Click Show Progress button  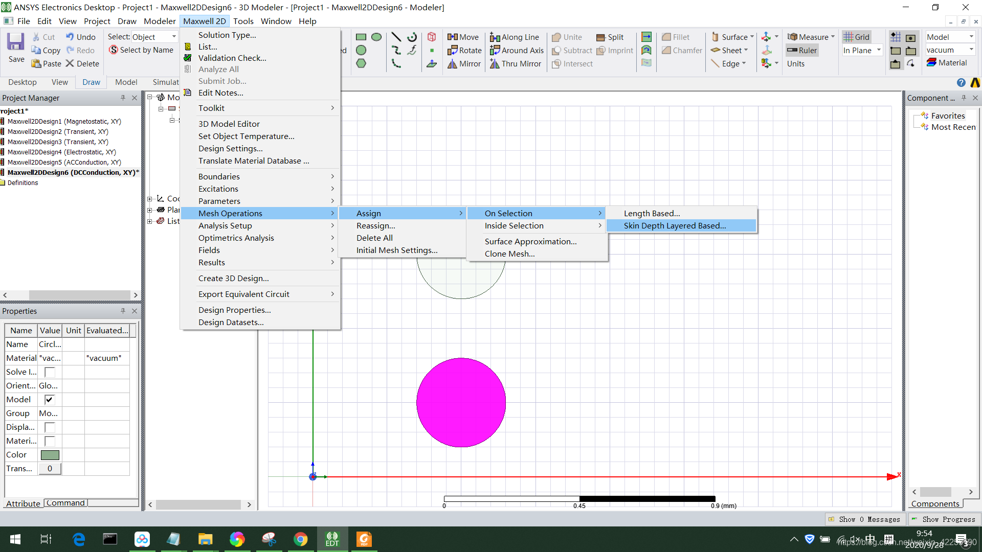(944, 519)
